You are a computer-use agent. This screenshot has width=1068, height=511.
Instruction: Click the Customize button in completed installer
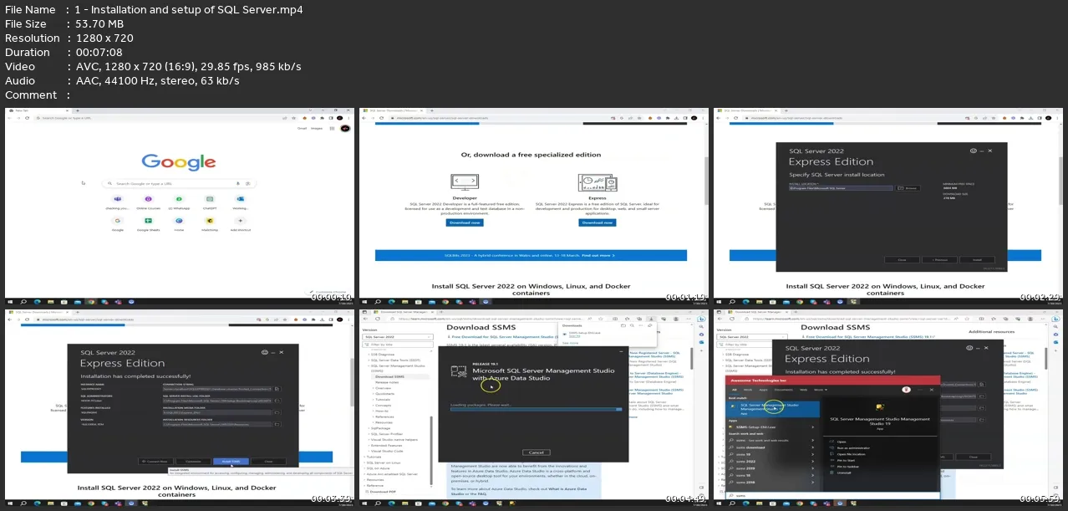pyautogui.click(x=194, y=461)
